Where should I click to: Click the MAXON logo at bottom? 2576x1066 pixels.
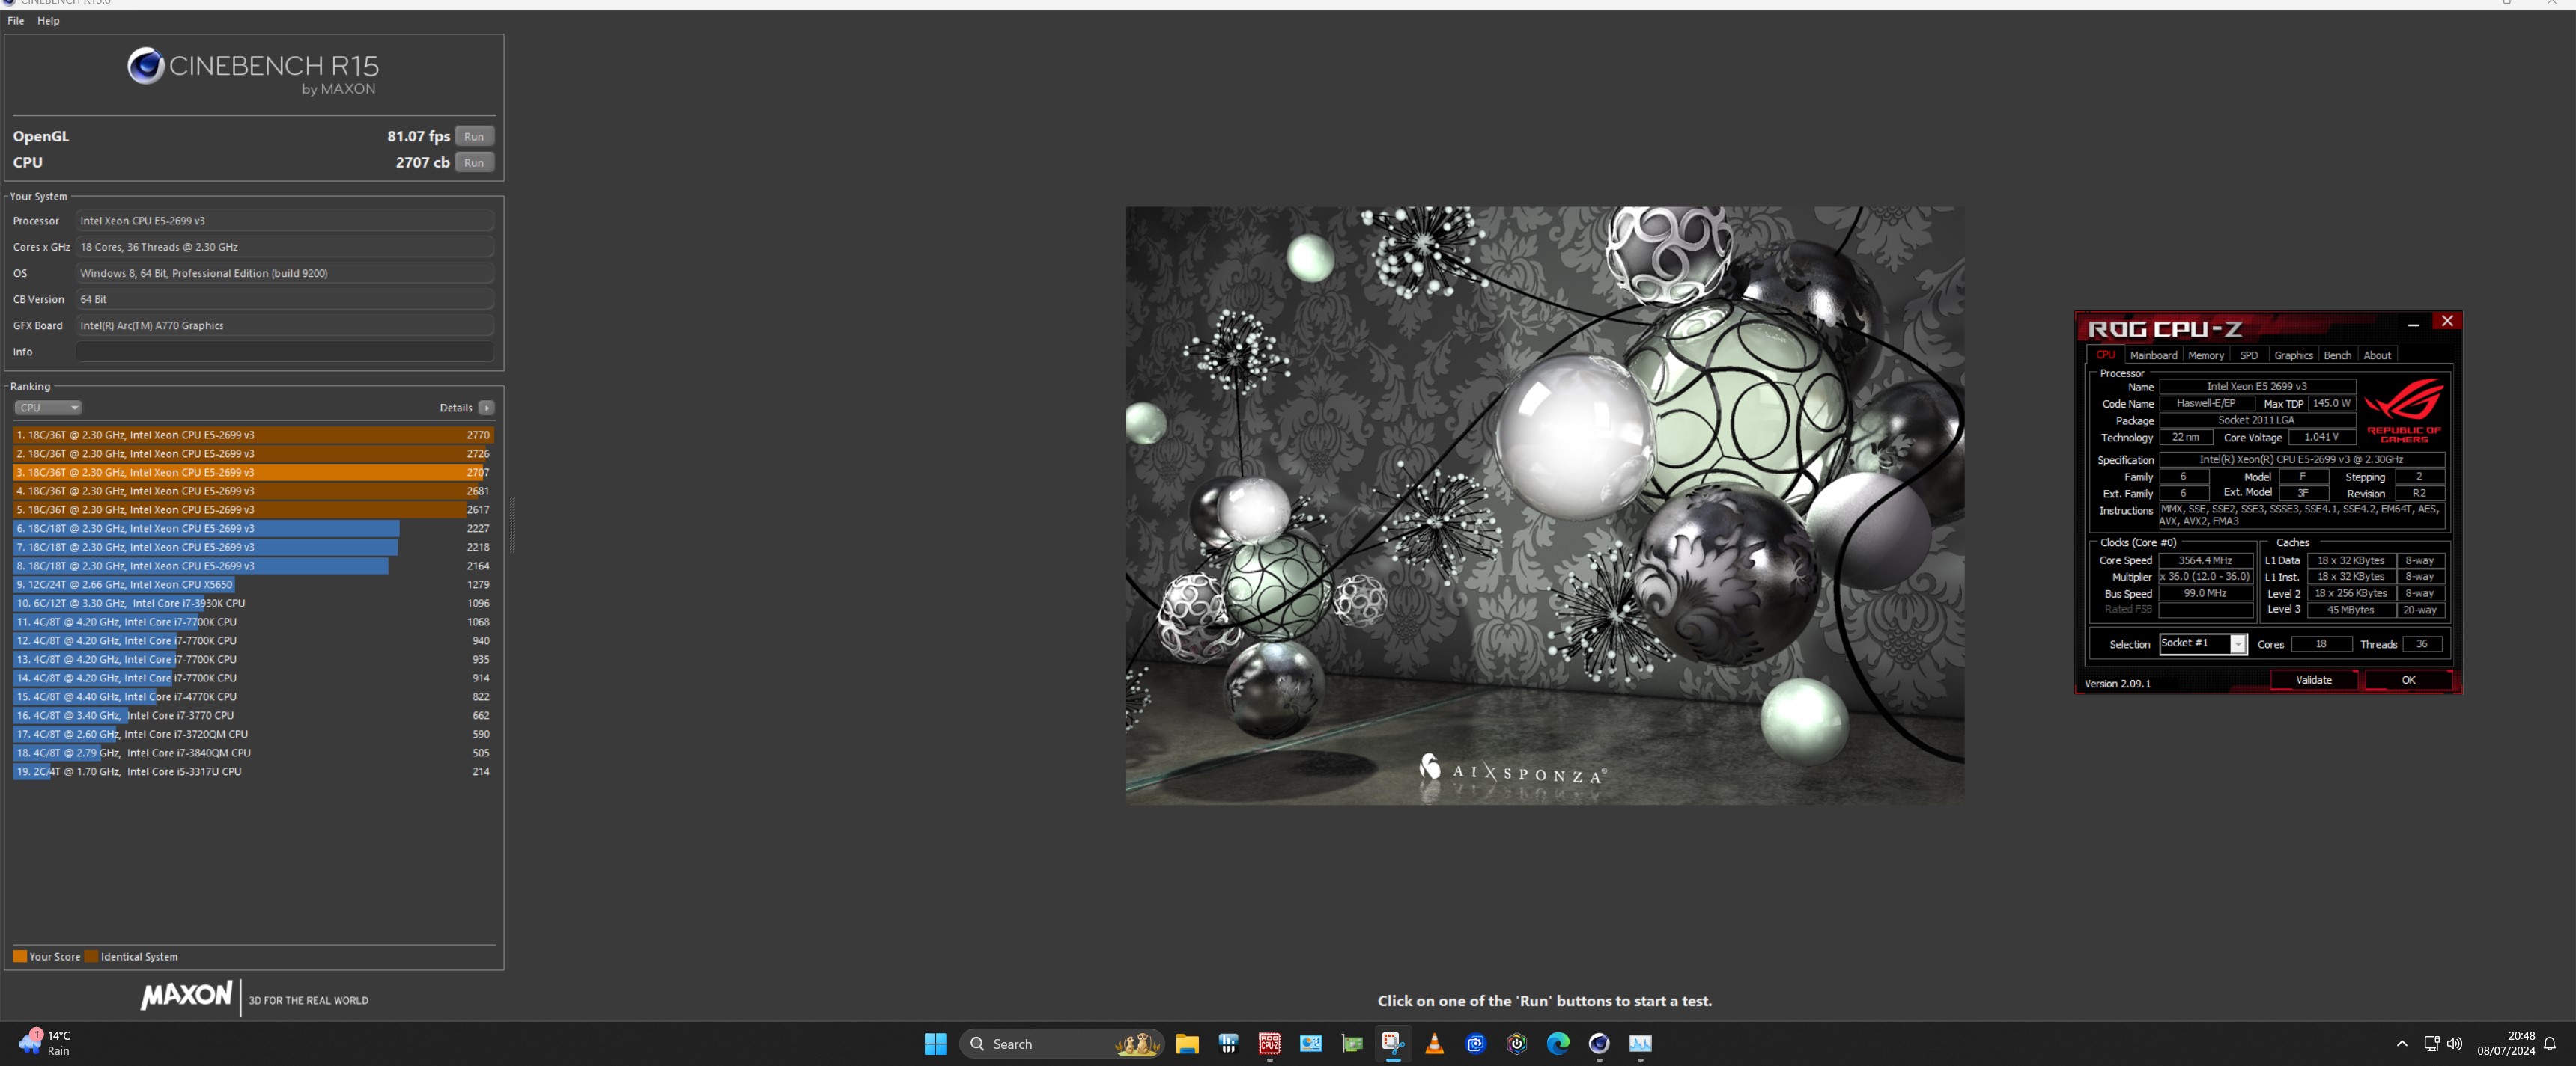pyautogui.click(x=187, y=995)
